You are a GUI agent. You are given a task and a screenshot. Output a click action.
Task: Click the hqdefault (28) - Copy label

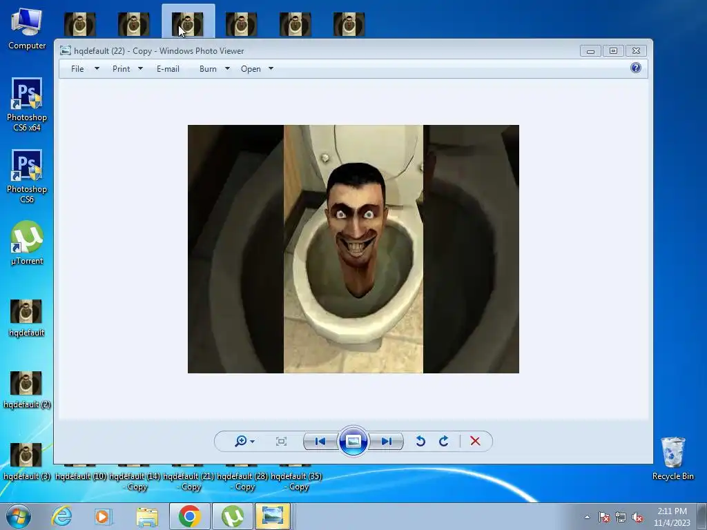coord(242,481)
